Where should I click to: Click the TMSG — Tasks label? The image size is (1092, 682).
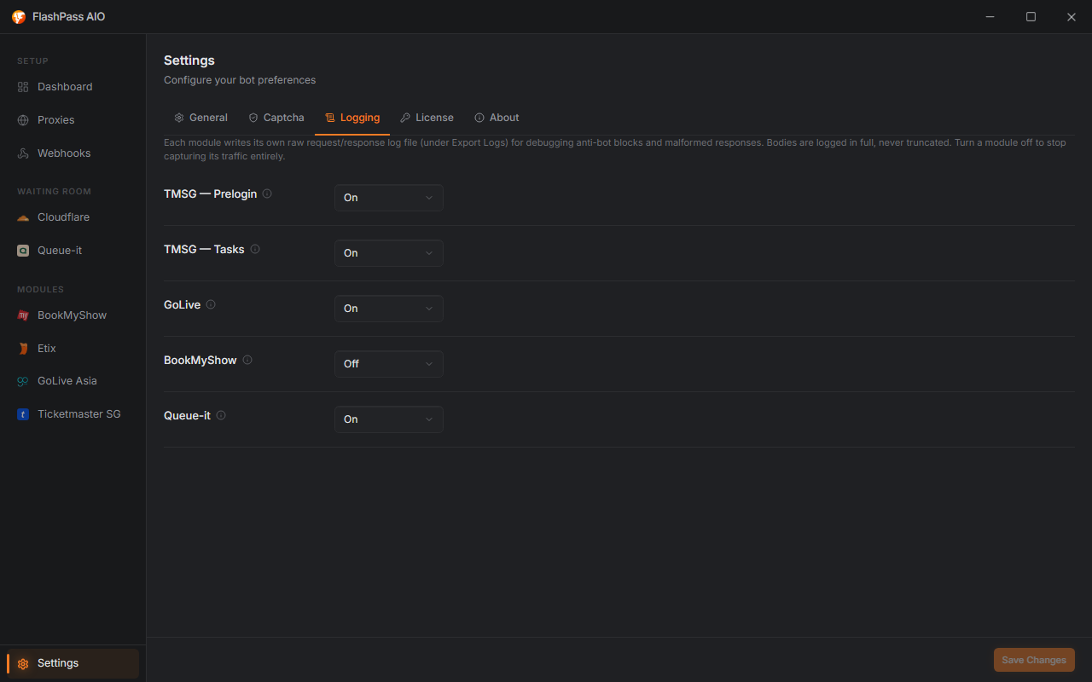point(204,249)
